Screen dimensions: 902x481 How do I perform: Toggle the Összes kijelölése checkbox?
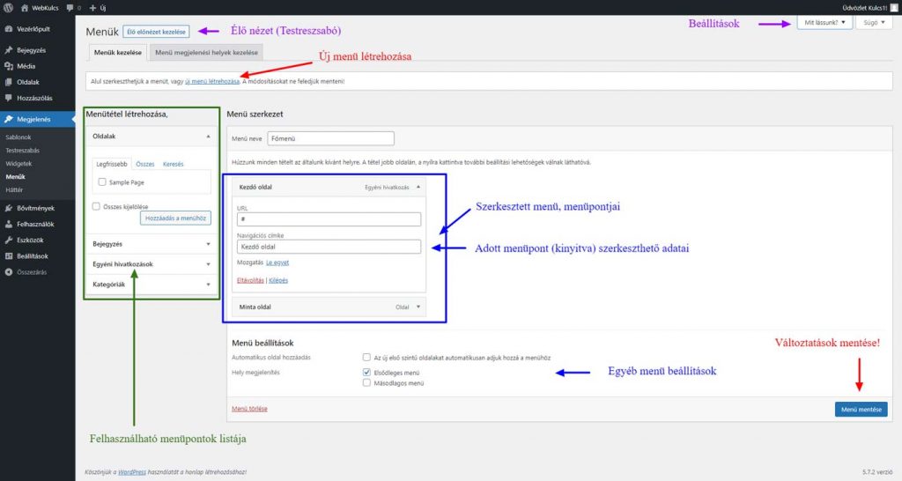(x=96, y=206)
